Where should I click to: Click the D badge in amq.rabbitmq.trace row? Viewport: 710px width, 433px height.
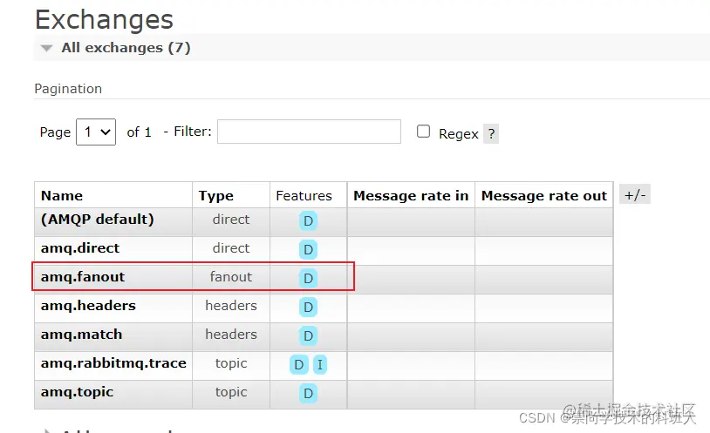pyautogui.click(x=299, y=364)
